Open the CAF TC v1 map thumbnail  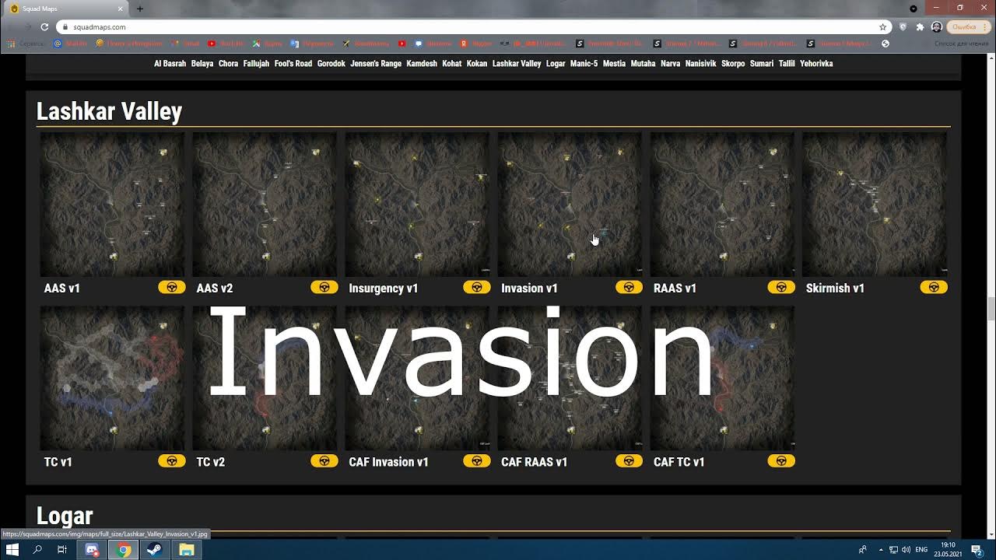722,378
